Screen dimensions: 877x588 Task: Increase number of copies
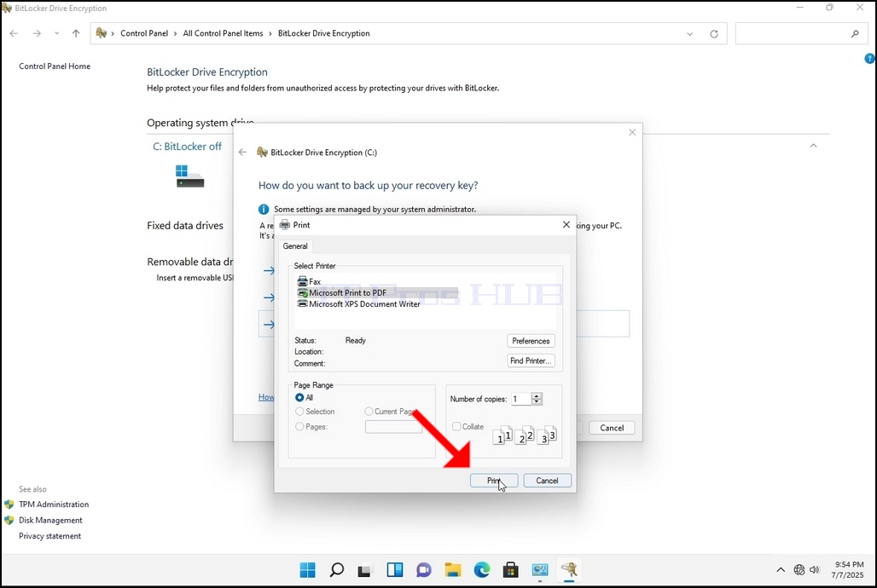pos(537,395)
